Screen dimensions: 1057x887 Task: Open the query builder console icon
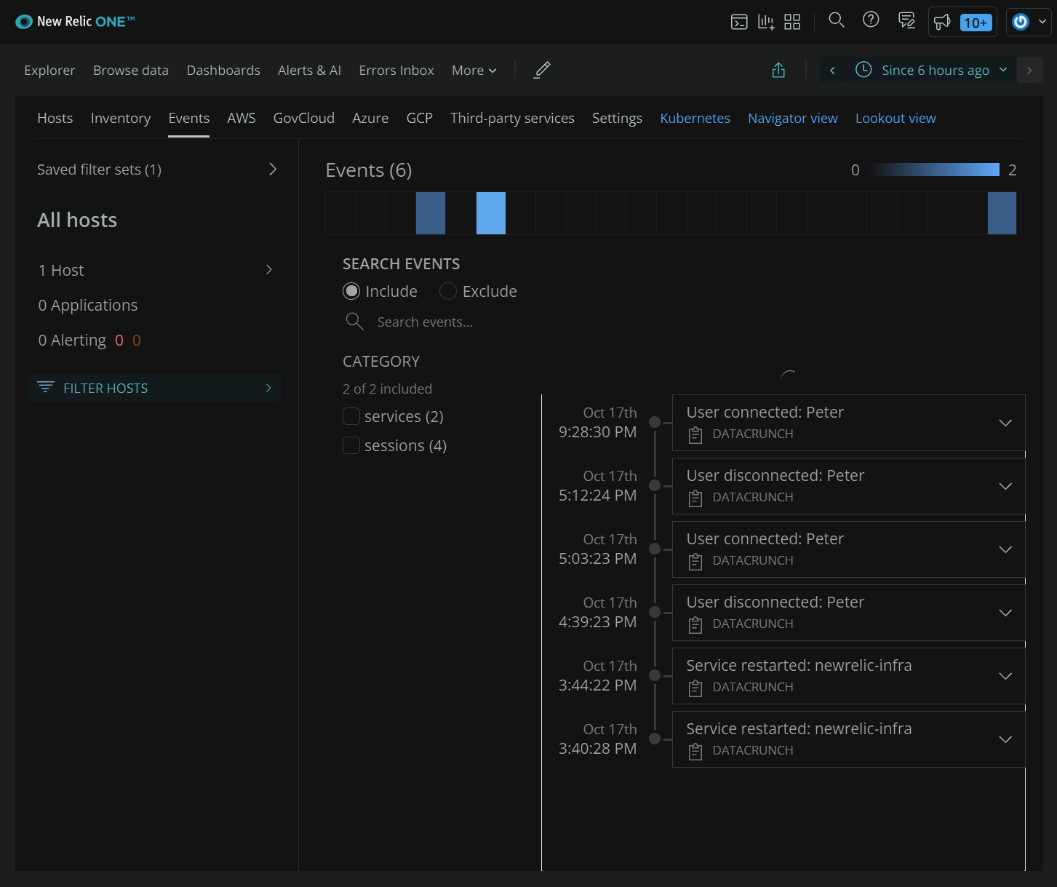pyautogui.click(x=739, y=22)
